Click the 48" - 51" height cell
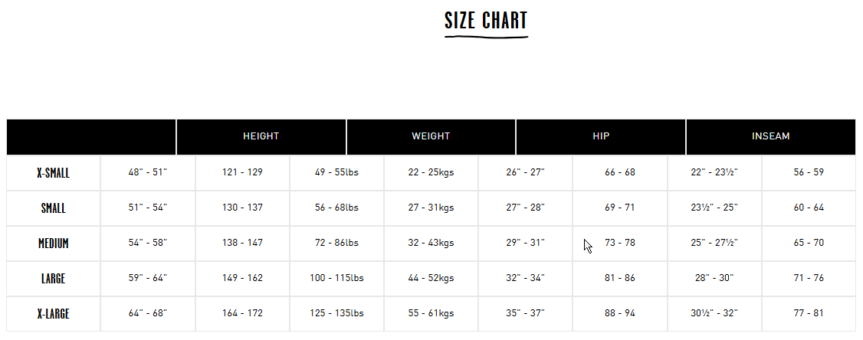863x340 pixels. 147,172
